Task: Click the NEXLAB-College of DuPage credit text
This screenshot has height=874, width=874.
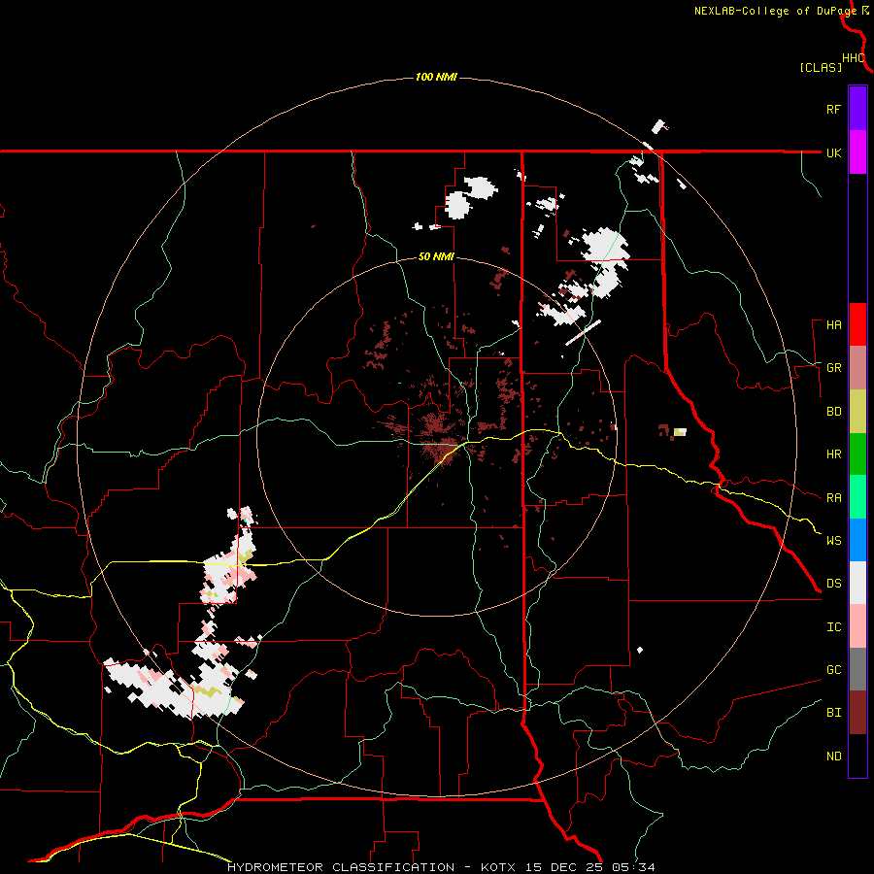Action: (x=775, y=11)
